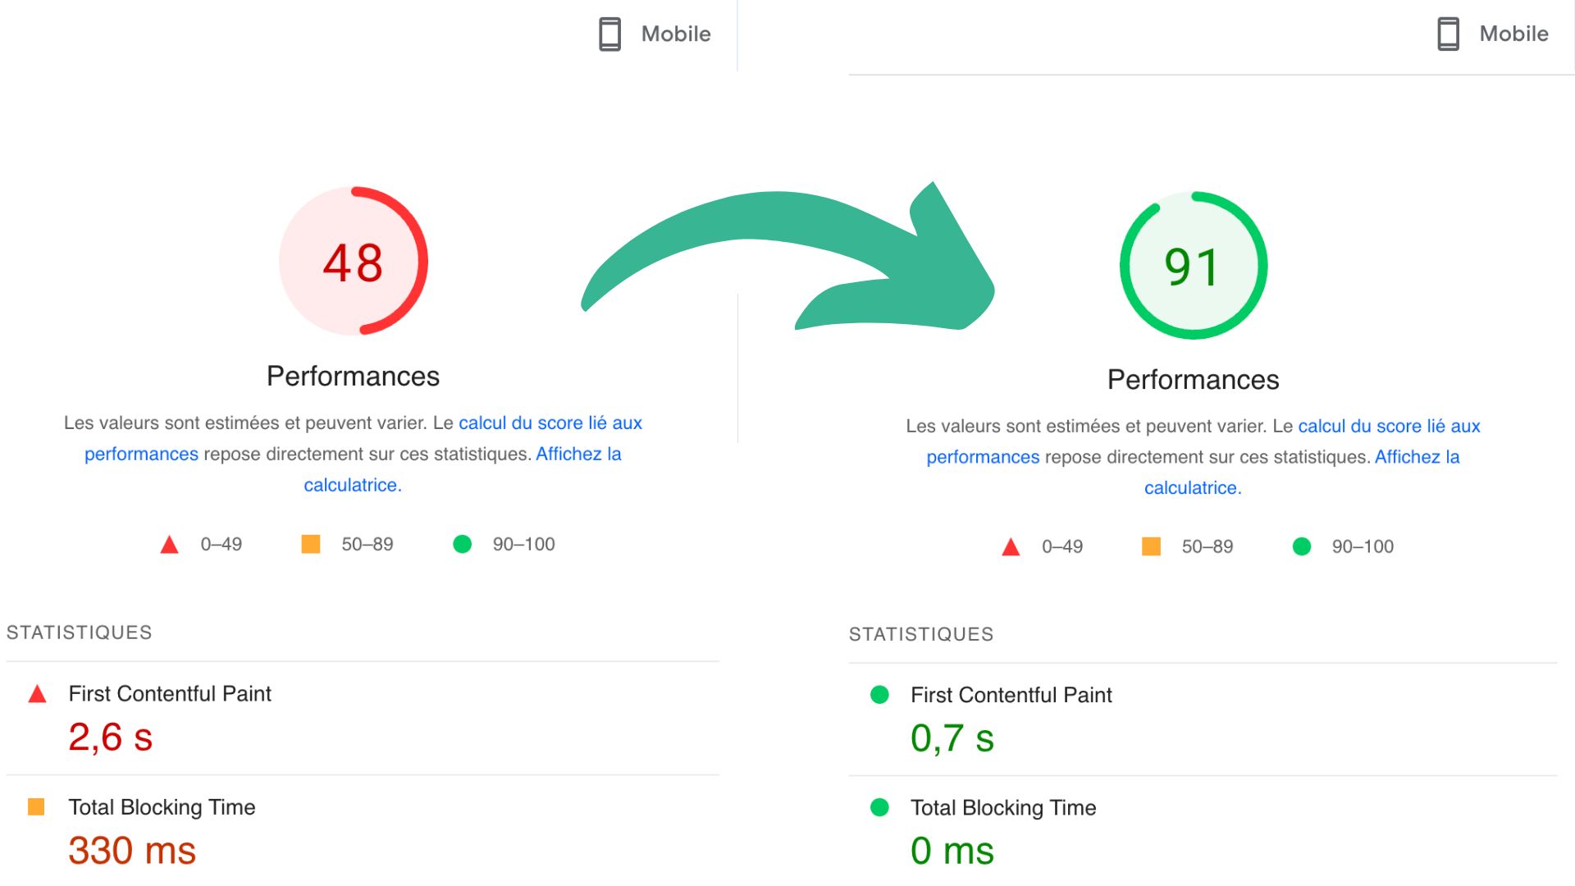The height and width of the screenshot is (886, 1575).
Task: Click the '330 ms' value
Action: (x=132, y=851)
